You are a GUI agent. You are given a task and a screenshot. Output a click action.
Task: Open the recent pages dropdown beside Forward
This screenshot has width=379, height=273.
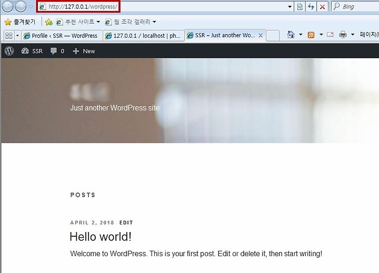(x=31, y=6)
